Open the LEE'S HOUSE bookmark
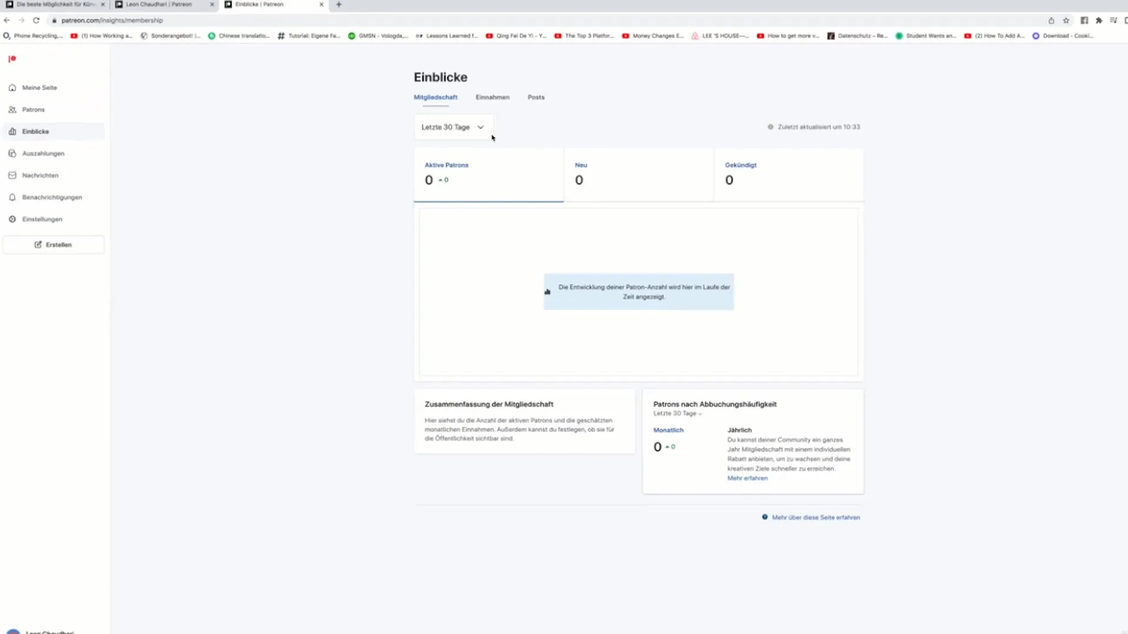This screenshot has height=634, width=1128. (720, 36)
